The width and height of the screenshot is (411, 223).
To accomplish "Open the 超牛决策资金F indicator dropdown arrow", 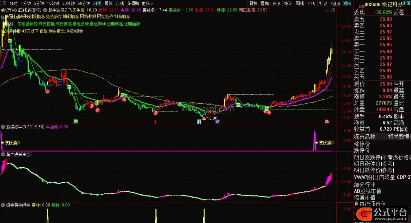I will pyautogui.click(x=3, y=154).
